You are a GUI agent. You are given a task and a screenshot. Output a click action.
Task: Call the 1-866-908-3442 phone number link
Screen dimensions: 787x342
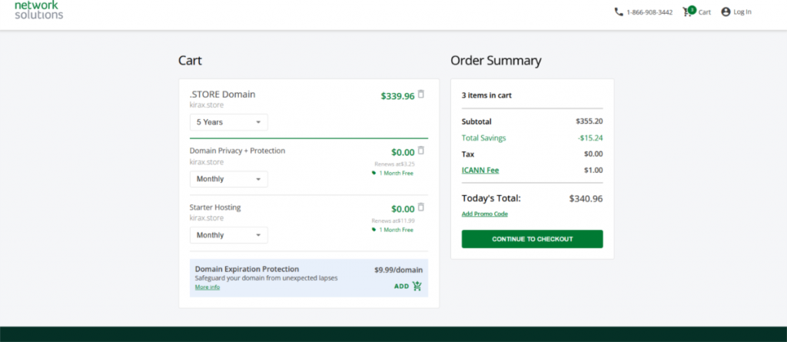(x=649, y=12)
